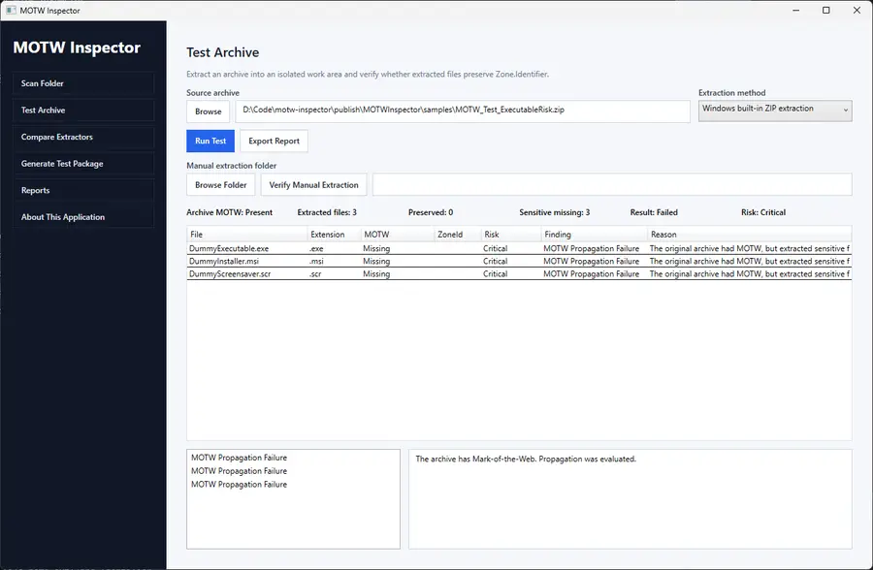Sort by the Risk column header

click(511, 235)
